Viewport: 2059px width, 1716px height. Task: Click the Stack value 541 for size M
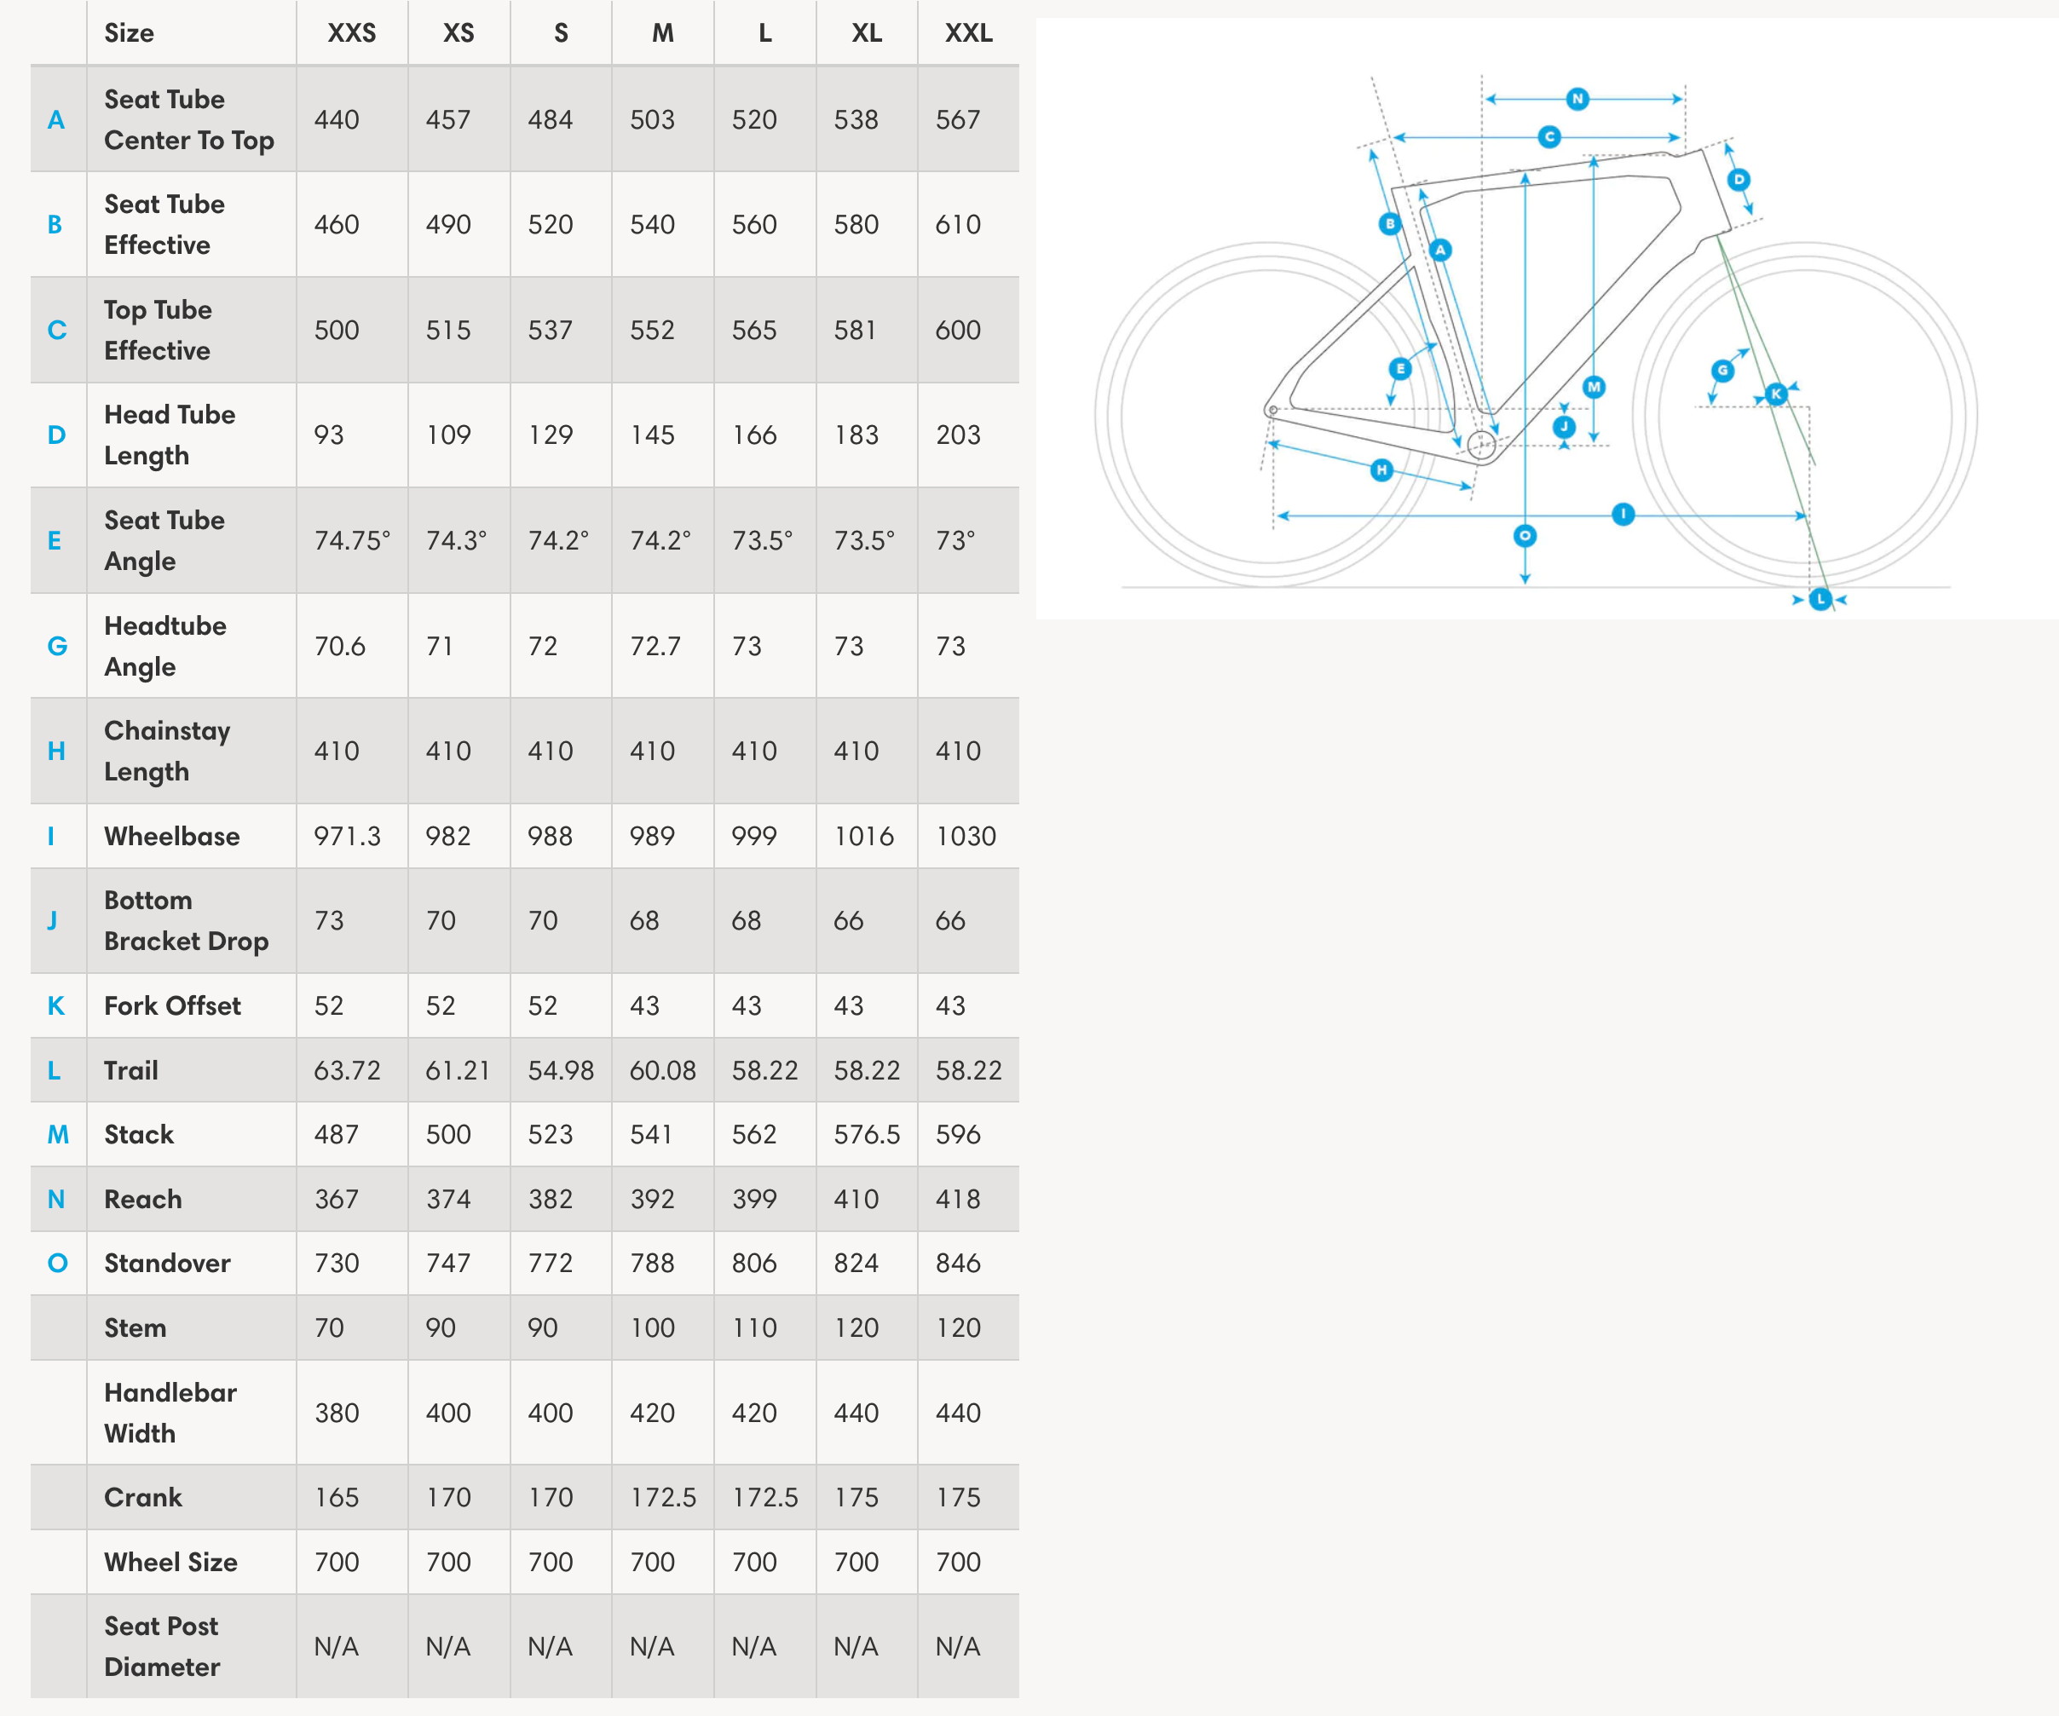(x=651, y=1135)
